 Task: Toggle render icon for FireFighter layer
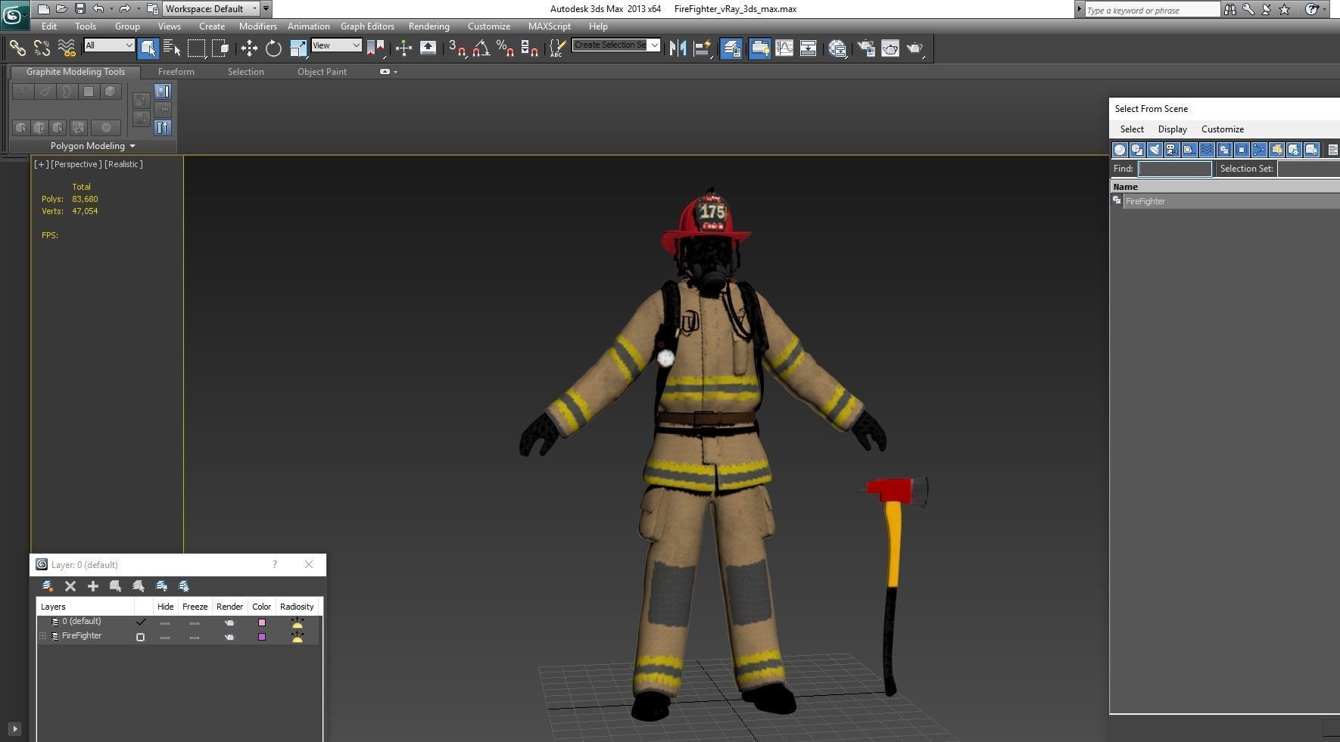point(229,637)
